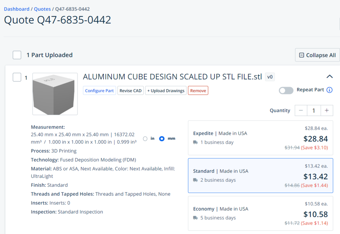Click the truck icon in the Economy option

click(x=195, y=218)
